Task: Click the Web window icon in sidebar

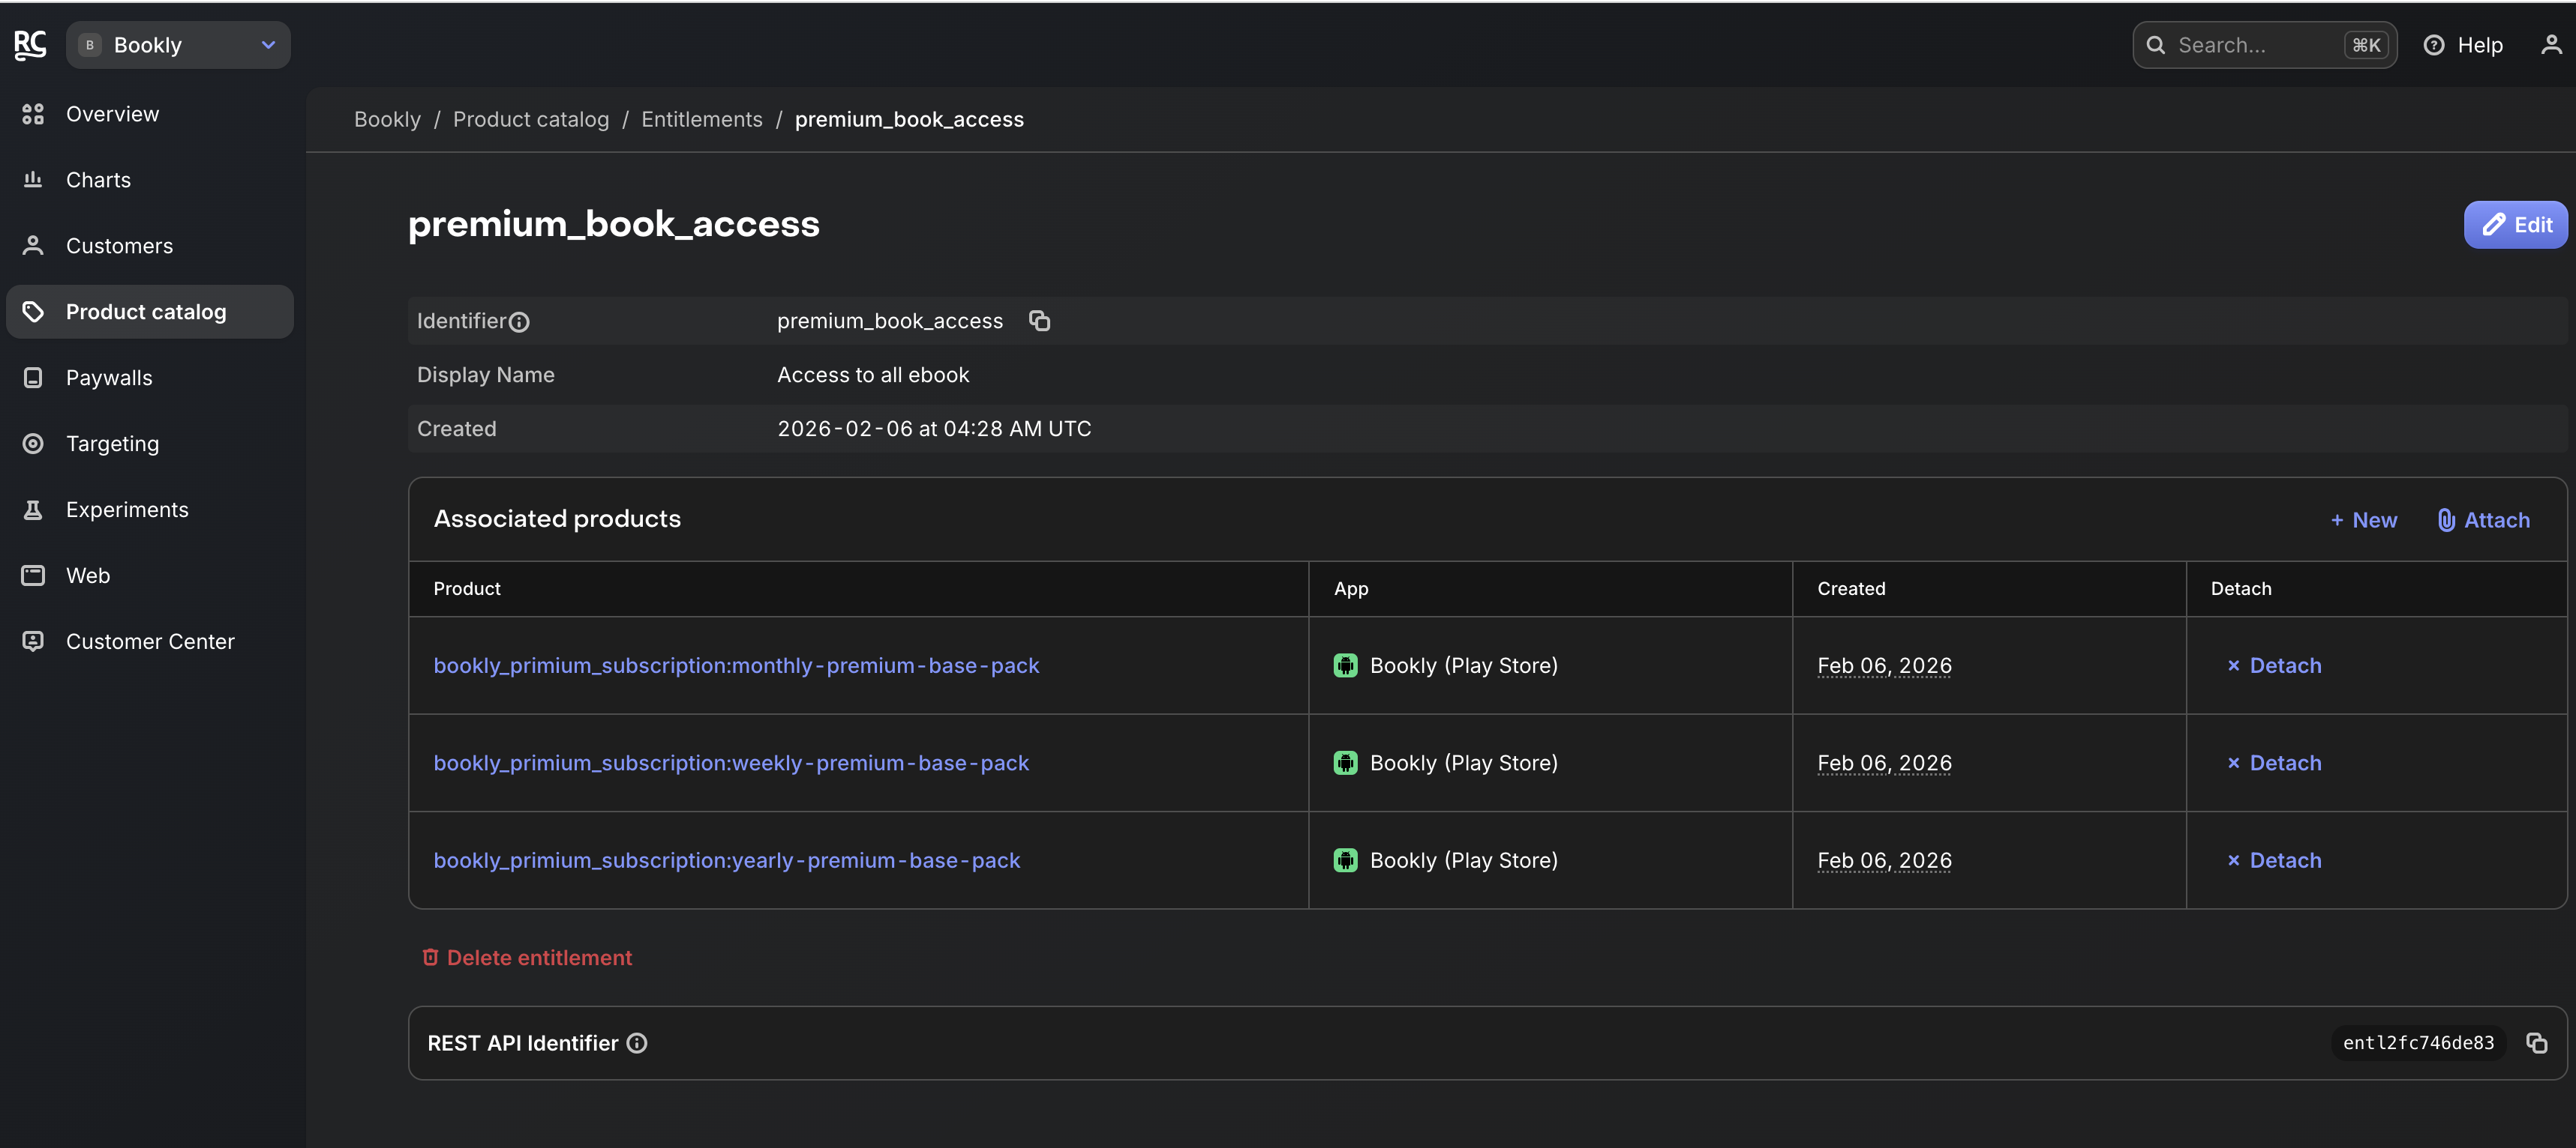Action: coord(33,575)
